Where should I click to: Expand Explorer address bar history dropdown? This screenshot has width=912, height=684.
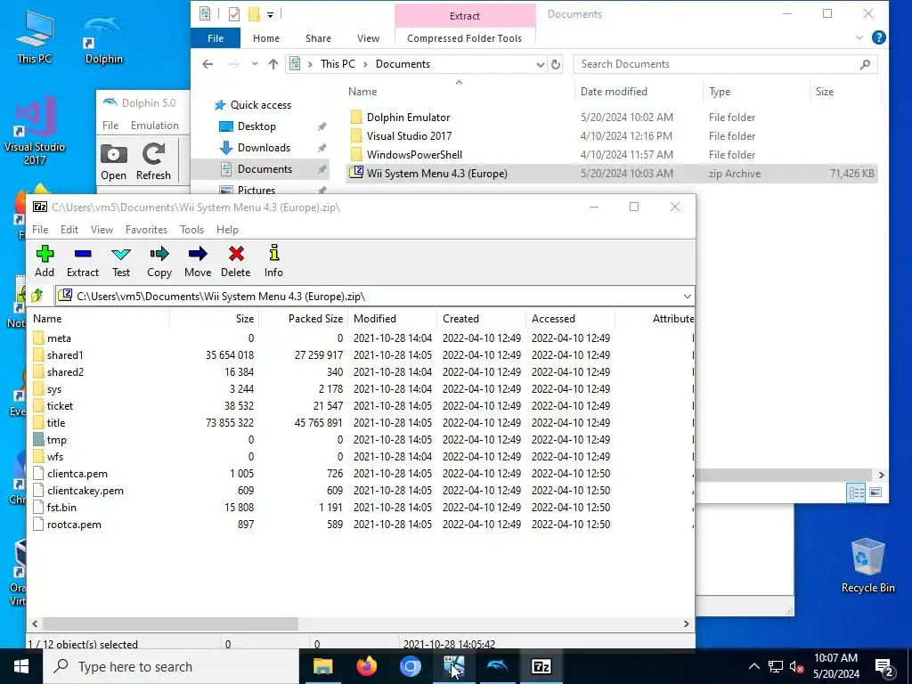541,64
